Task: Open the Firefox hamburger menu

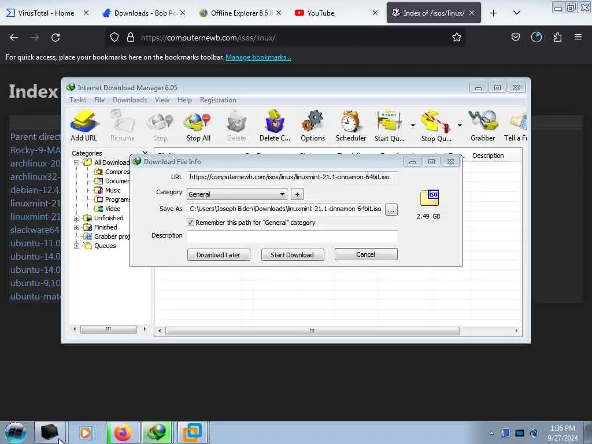Action: coord(578,37)
